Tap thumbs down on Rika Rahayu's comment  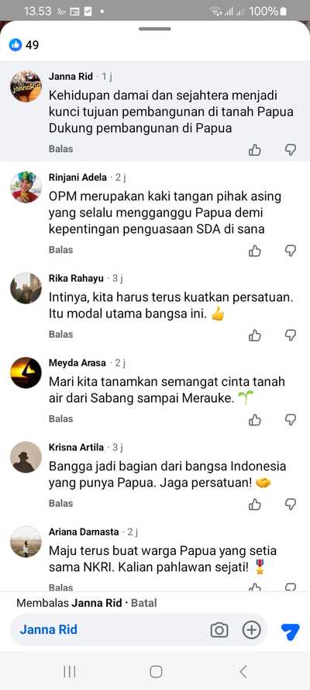(x=291, y=335)
